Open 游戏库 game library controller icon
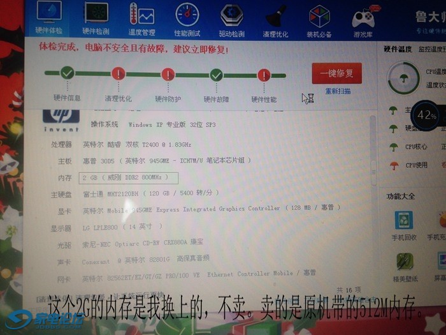 click(x=363, y=22)
